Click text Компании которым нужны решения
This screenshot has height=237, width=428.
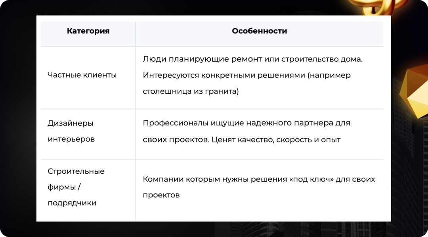214,179
